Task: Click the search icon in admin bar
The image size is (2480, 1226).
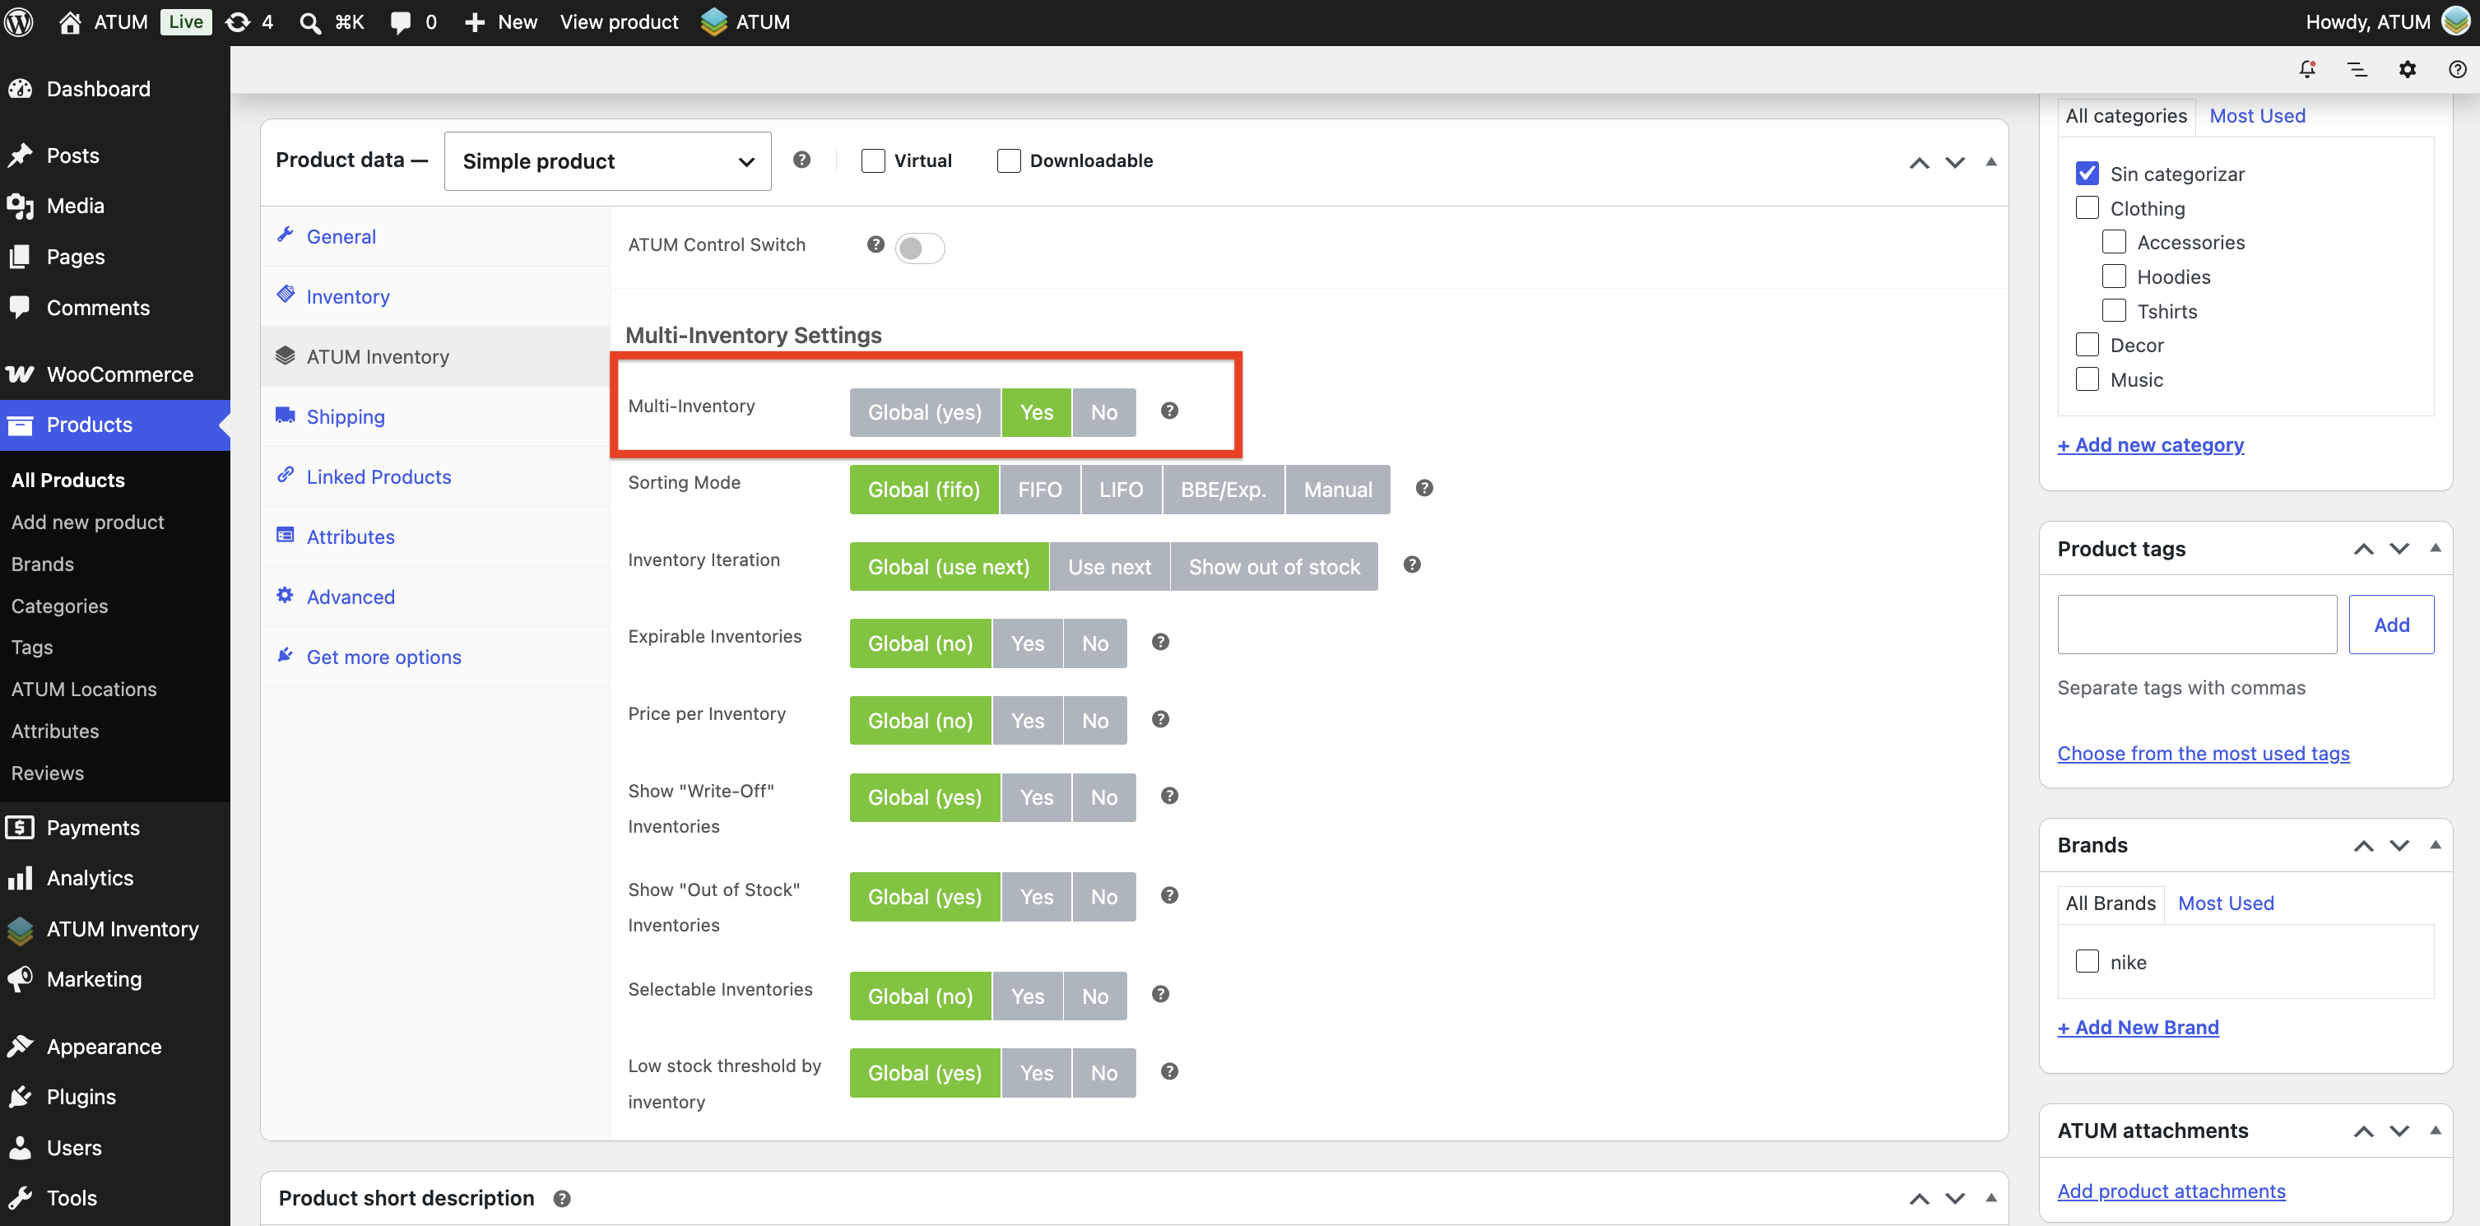Action: (x=309, y=22)
